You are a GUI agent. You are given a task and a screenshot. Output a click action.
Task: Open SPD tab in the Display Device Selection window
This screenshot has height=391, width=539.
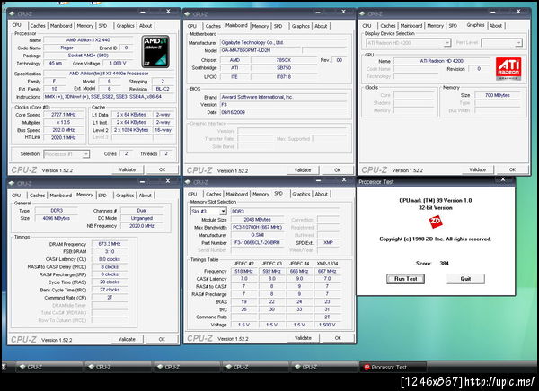pyautogui.click(x=453, y=26)
